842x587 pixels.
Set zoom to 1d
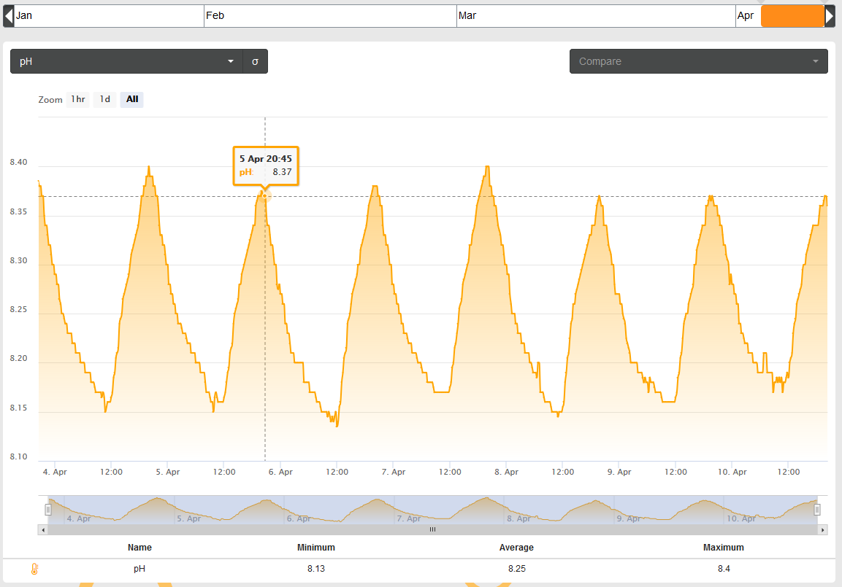coord(104,99)
